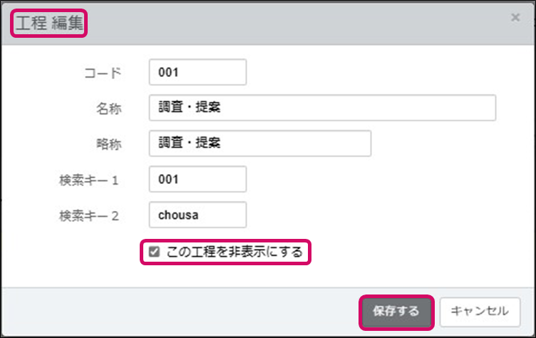The height and width of the screenshot is (338, 536).
Task: Click the 検索キー 2 field with chousa
Action: click(x=197, y=215)
